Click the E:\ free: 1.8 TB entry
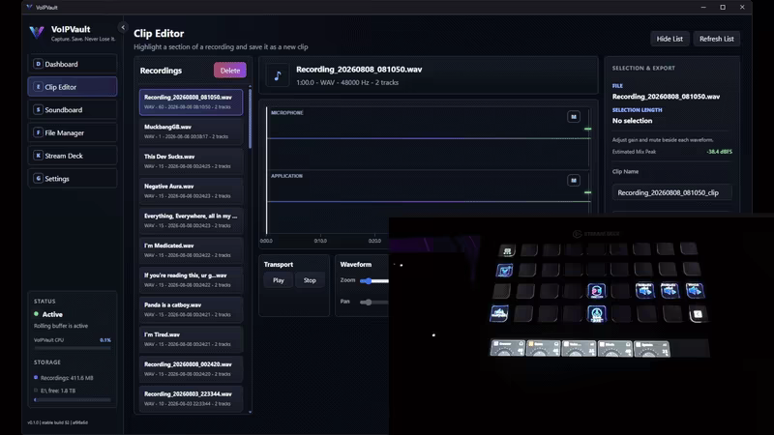Image resolution: width=774 pixels, height=435 pixels. [55, 391]
